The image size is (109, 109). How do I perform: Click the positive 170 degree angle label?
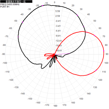64,105
